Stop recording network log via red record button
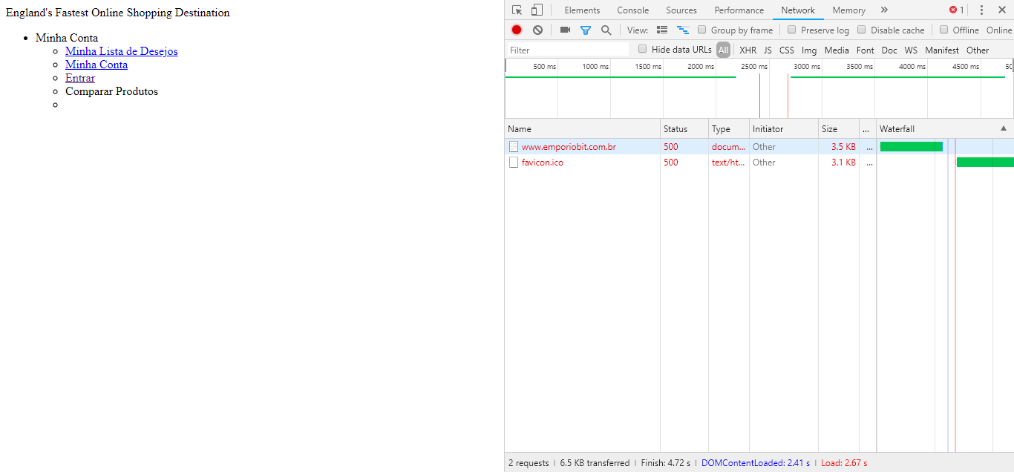 click(517, 30)
